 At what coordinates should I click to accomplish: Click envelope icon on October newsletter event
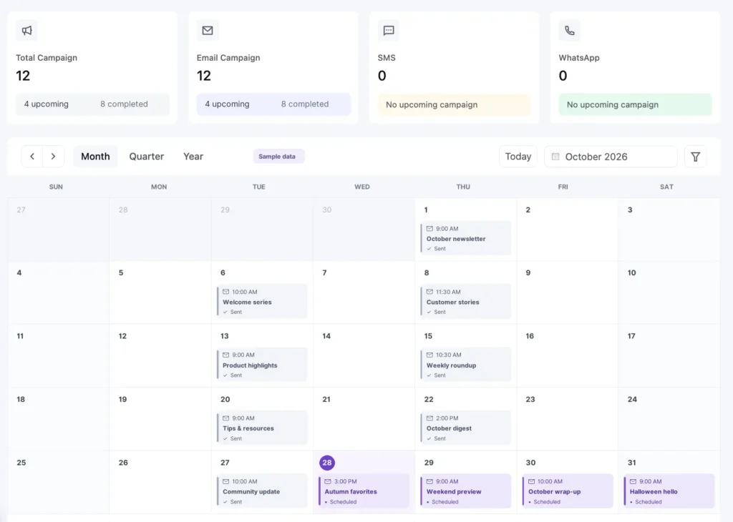tap(429, 229)
